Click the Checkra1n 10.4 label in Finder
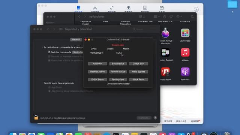The height and width of the screenshot is (135, 240). point(145,21)
